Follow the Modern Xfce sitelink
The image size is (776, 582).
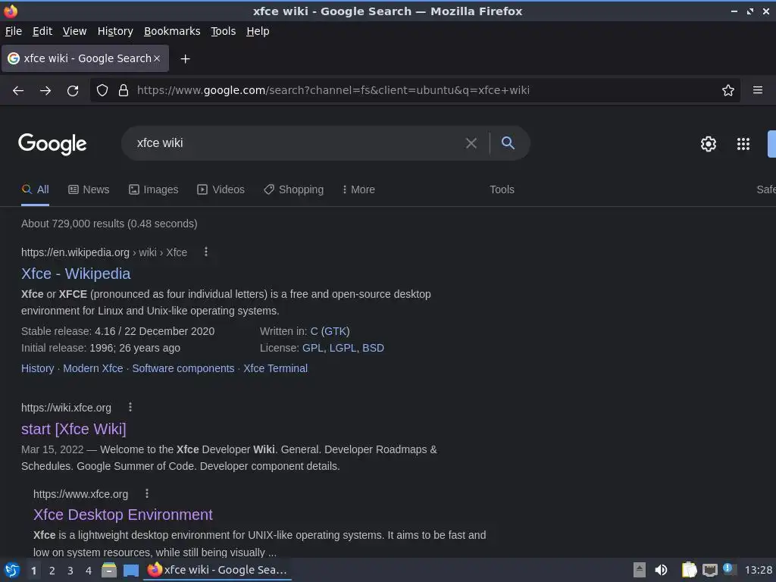click(93, 368)
